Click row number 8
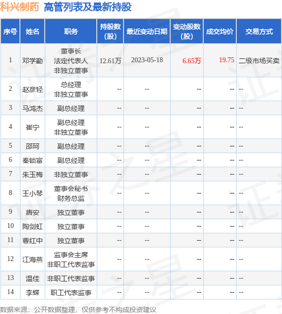Image resolution: width=282 pixels, height=314 pixels. (x=10, y=192)
